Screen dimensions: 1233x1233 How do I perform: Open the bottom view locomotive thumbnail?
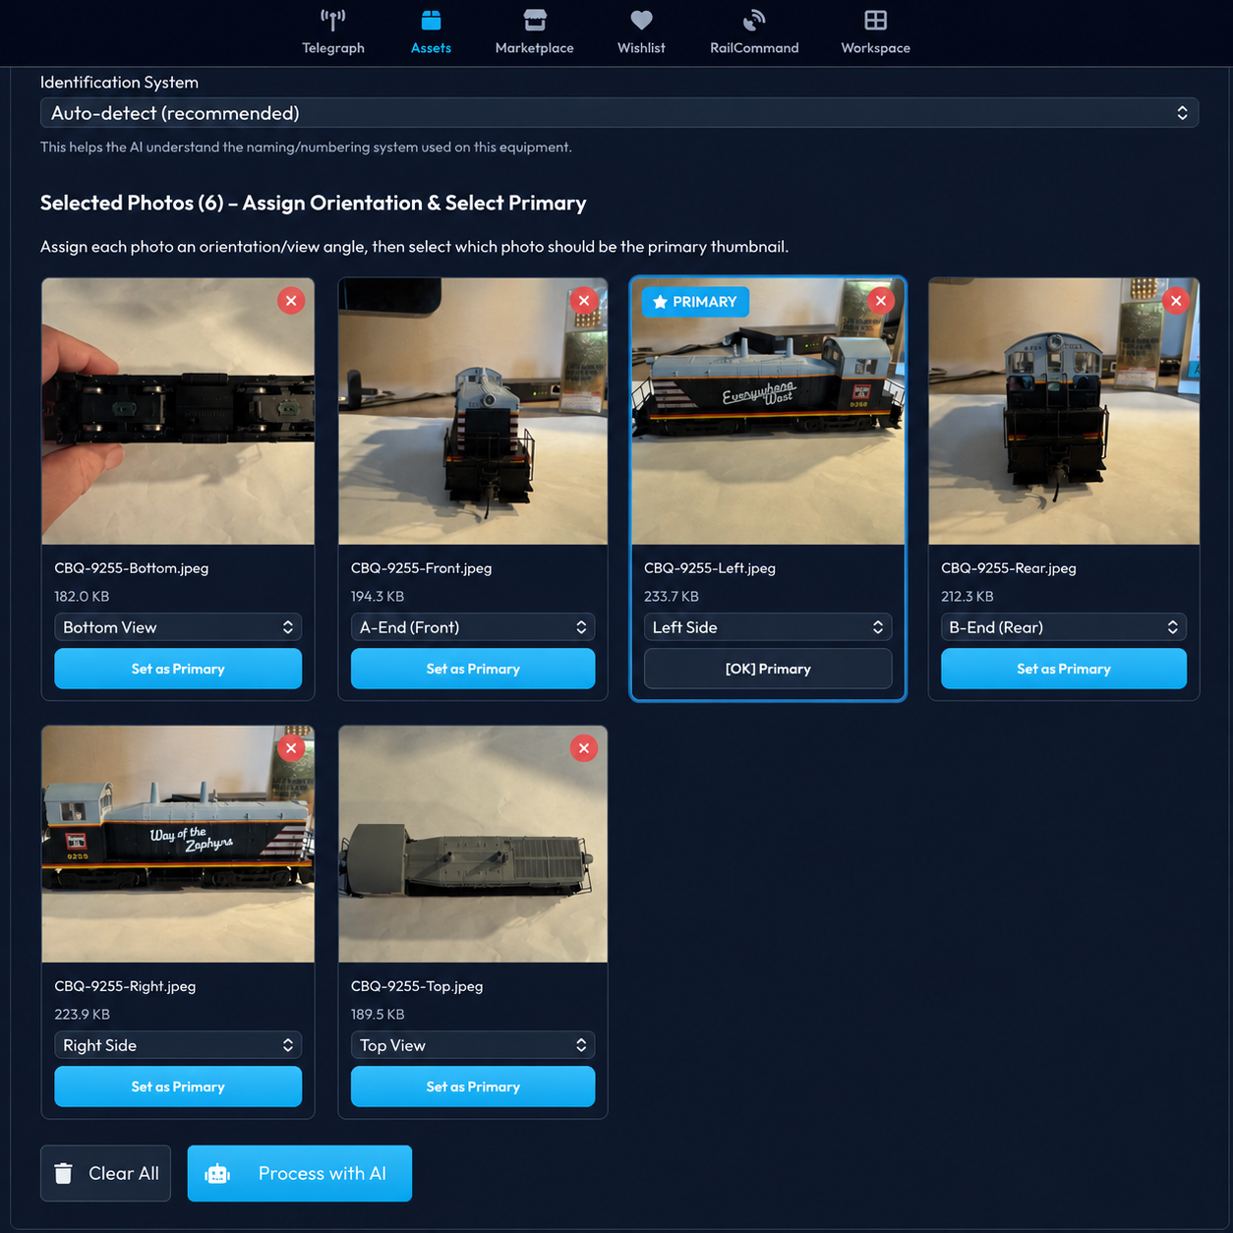(x=178, y=411)
